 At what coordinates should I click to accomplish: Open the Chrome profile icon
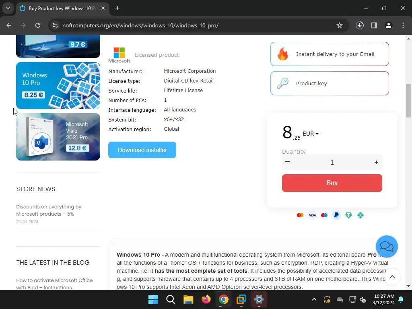[x=389, y=25]
